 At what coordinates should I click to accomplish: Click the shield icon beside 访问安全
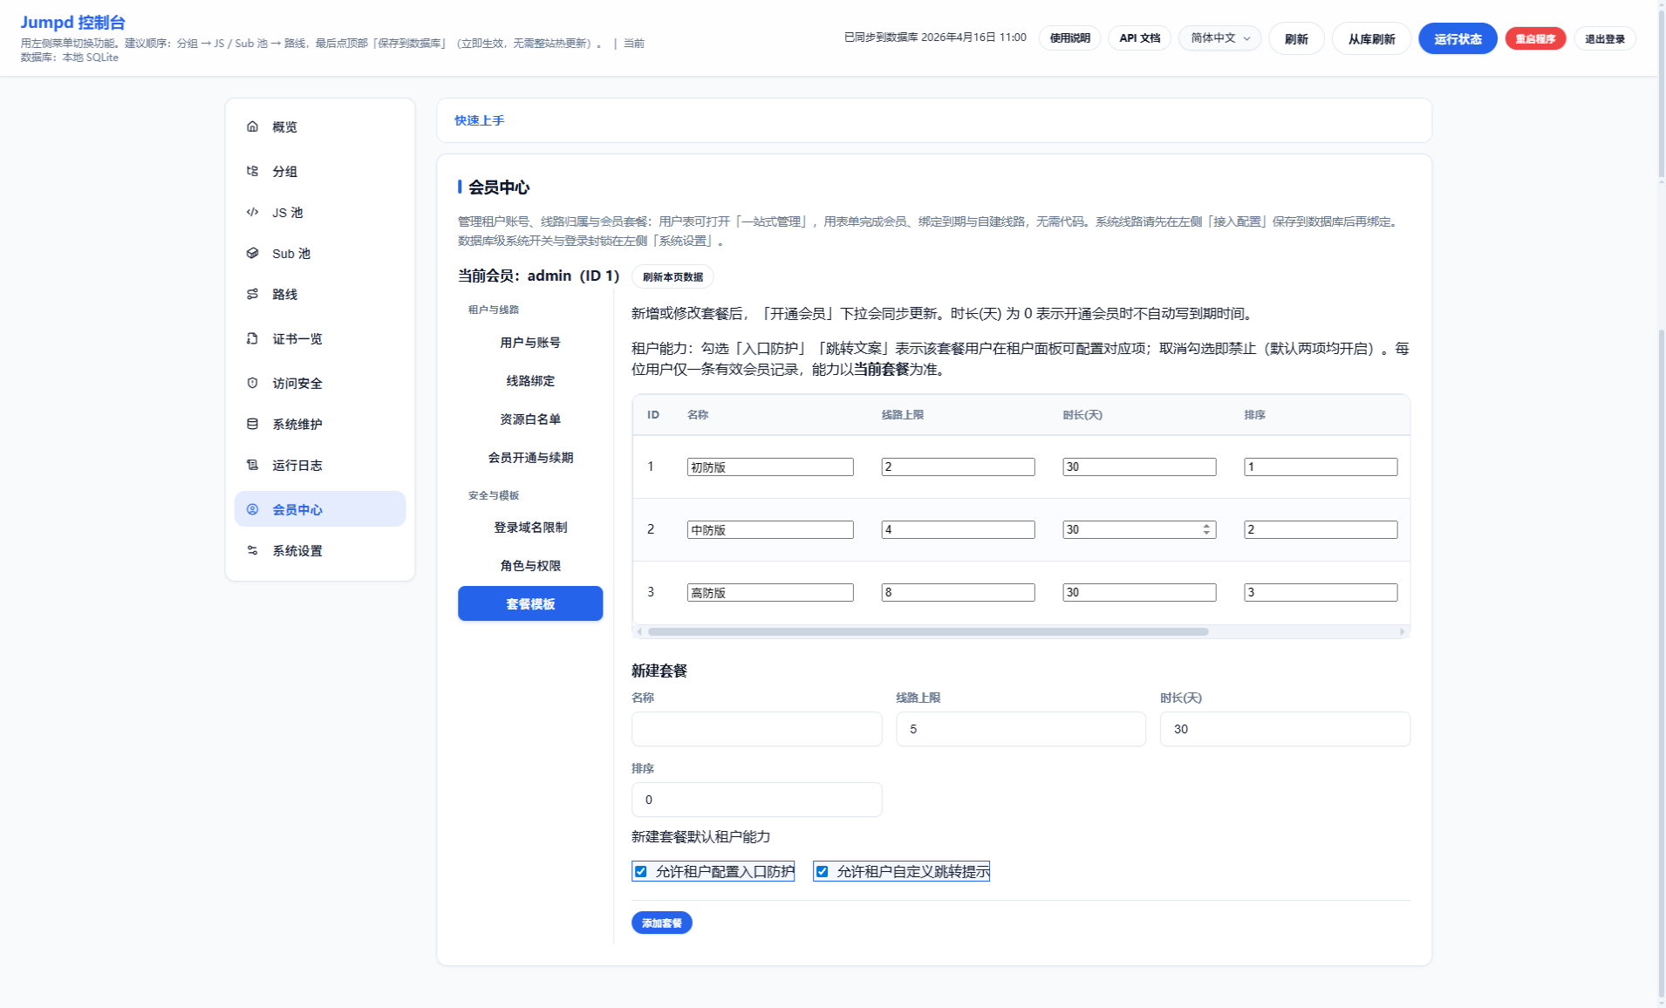coord(252,383)
